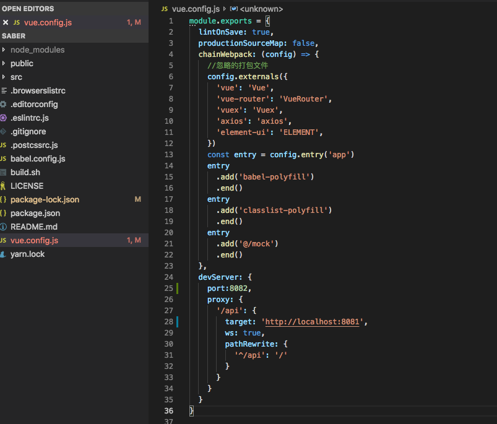The image size is (497, 424).
Task: Open the package-lock.json file
Action: [x=45, y=200]
